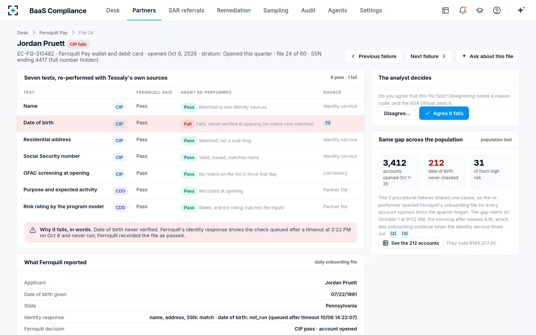Viewport: 536px width, 335px height.
Task: Open the table layout view icon
Action: [446, 10]
